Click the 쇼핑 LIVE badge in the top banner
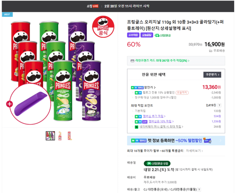Screen dimensions: 236x193 (x=92, y=6)
